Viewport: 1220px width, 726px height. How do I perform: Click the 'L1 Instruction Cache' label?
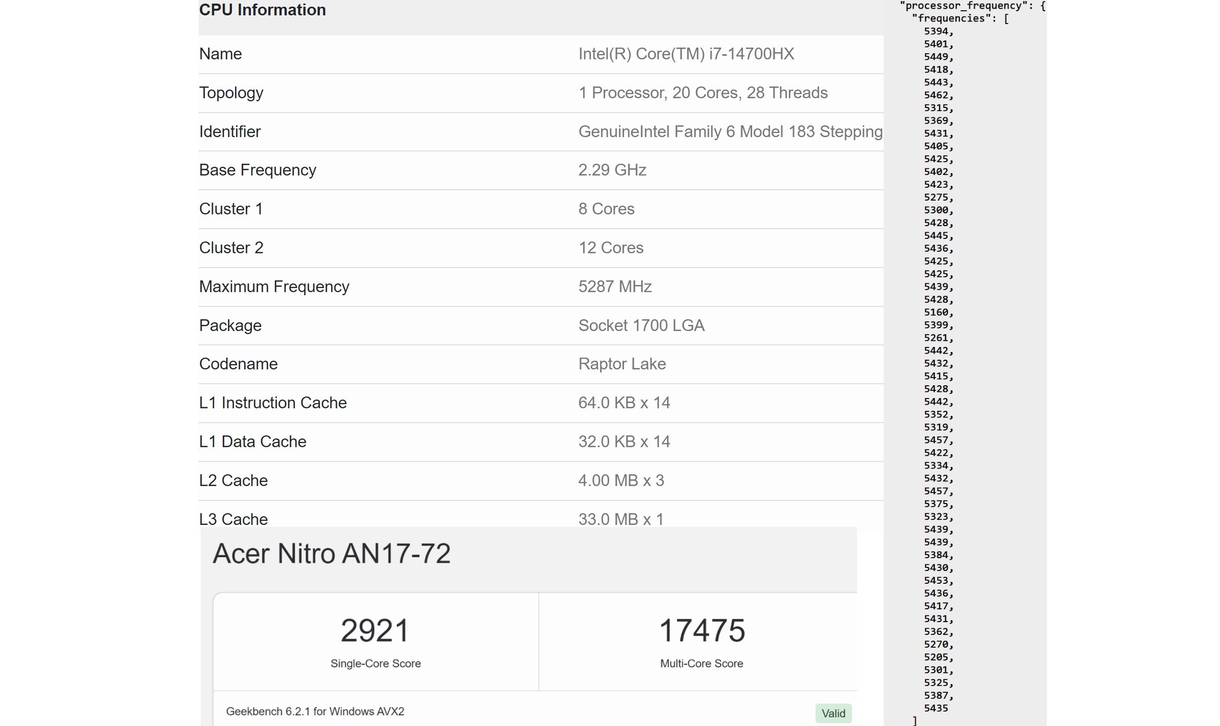coord(273,403)
